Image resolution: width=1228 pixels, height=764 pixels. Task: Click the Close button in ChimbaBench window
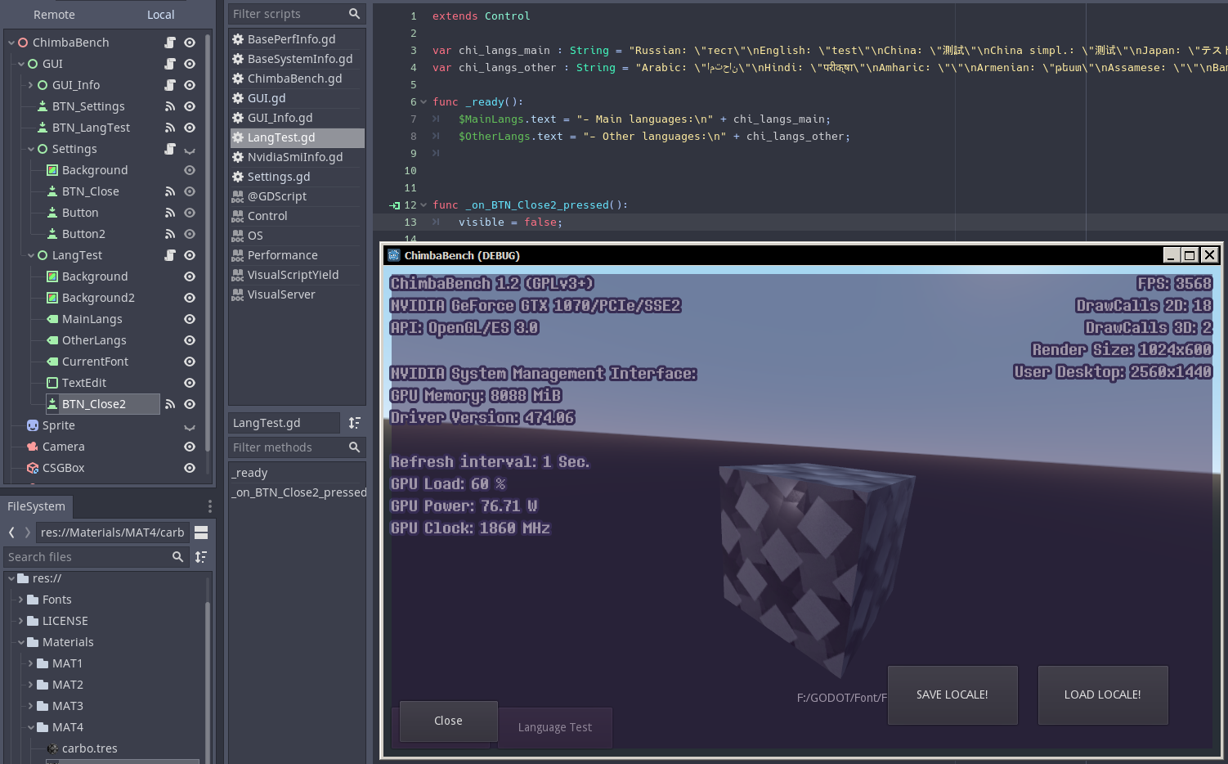pos(448,721)
